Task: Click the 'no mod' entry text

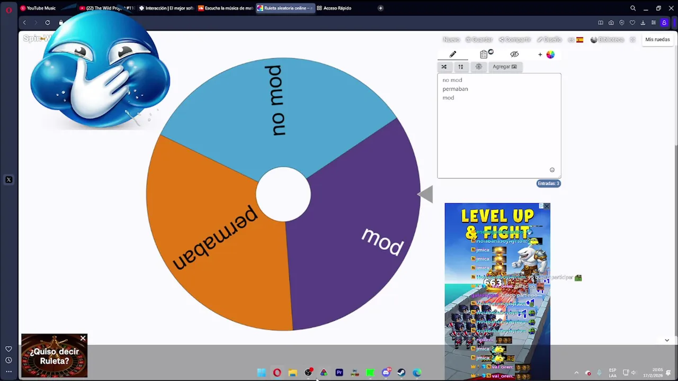Action: coord(452,80)
